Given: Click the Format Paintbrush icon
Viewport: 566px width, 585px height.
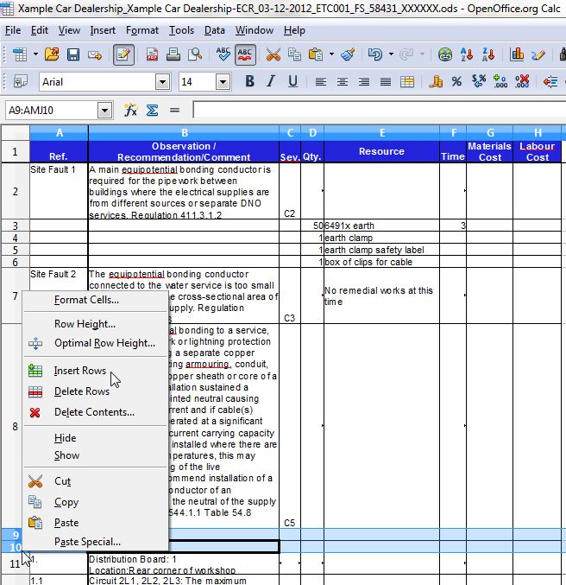Looking at the screenshot, I should (x=348, y=54).
